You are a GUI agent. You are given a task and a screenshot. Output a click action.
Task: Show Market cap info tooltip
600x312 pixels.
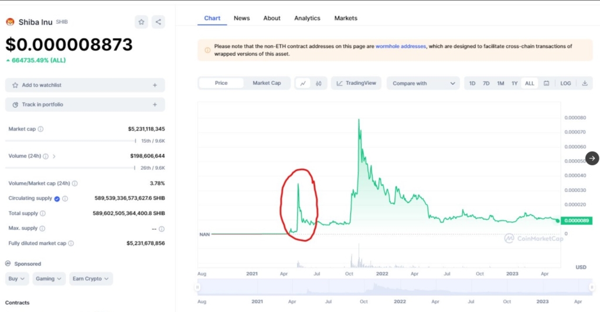[x=40, y=129]
